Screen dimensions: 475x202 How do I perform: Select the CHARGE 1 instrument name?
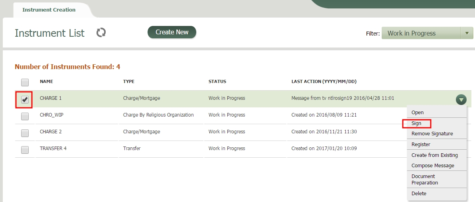pyautogui.click(x=51, y=98)
